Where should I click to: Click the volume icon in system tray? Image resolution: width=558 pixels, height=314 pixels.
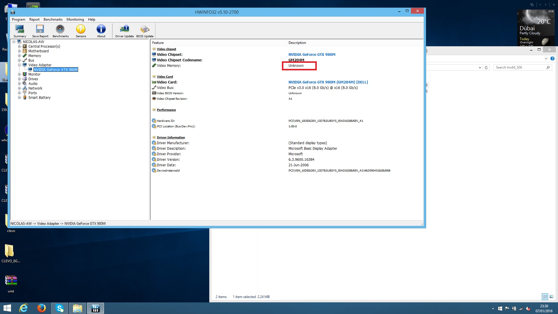[x=528, y=308]
